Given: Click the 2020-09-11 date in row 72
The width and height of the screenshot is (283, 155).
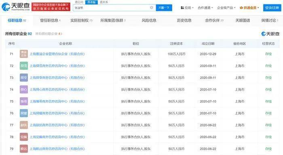Looking at the screenshot, I should (208, 66).
